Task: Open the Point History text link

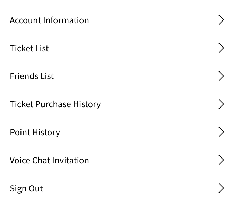Action: click(x=35, y=132)
